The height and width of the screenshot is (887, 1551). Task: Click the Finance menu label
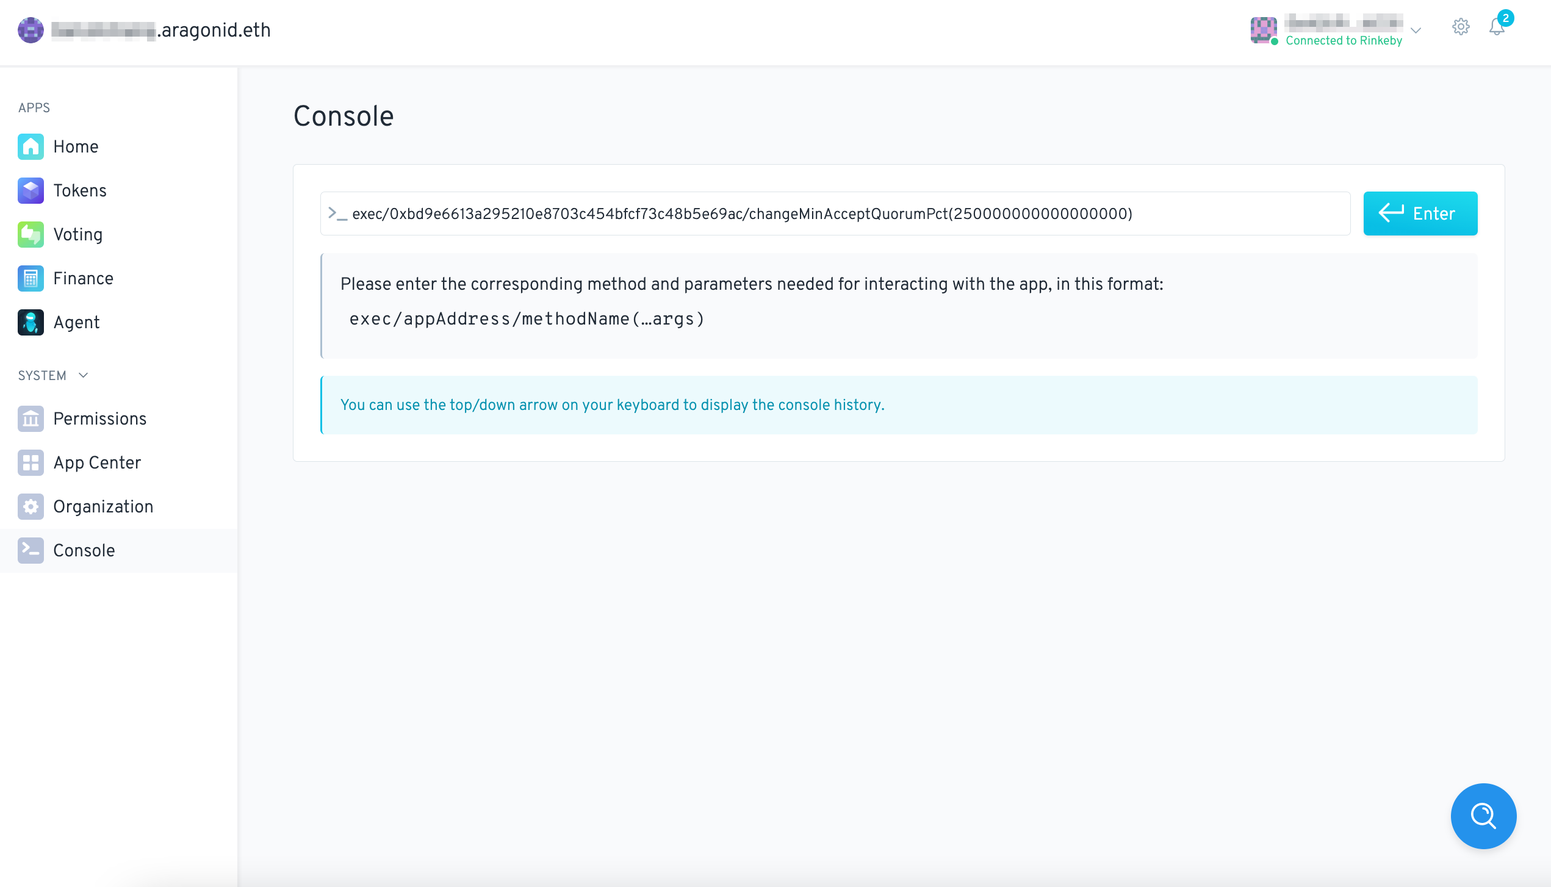click(84, 278)
